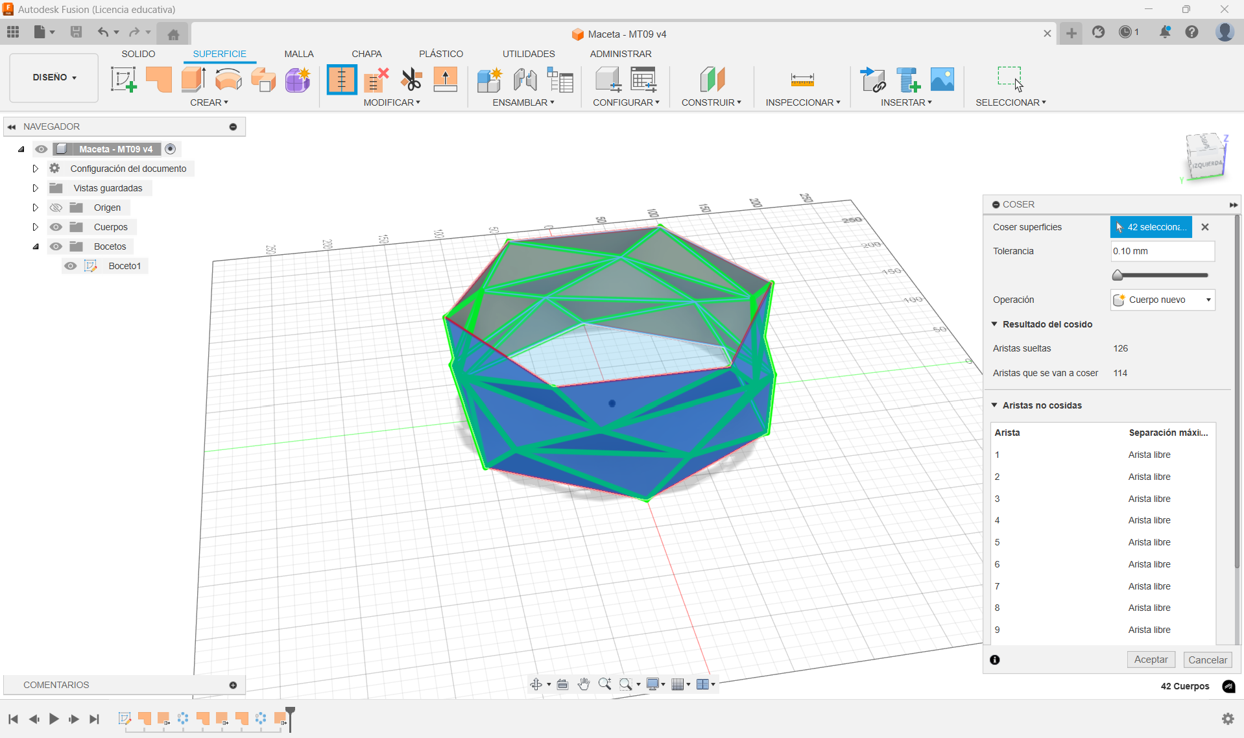Open the Operación Cuerpo nuevo dropdown
1244x738 pixels.
click(x=1162, y=300)
